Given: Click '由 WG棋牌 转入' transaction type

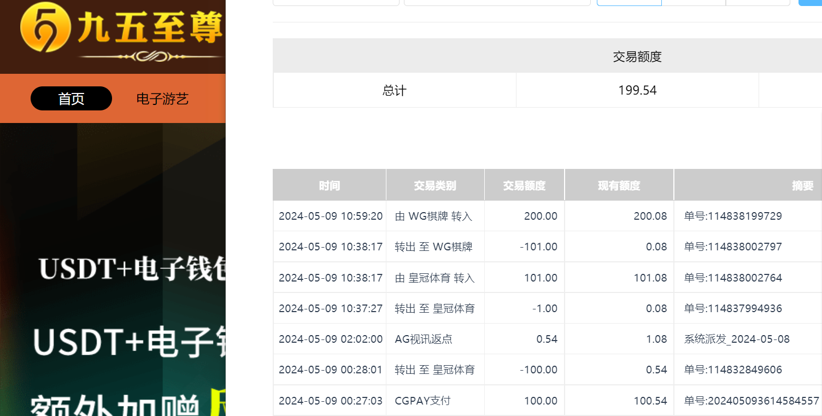Looking at the screenshot, I should click(x=433, y=216).
